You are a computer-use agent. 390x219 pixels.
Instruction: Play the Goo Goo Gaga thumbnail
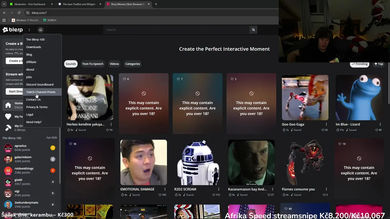tap(305, 98)
